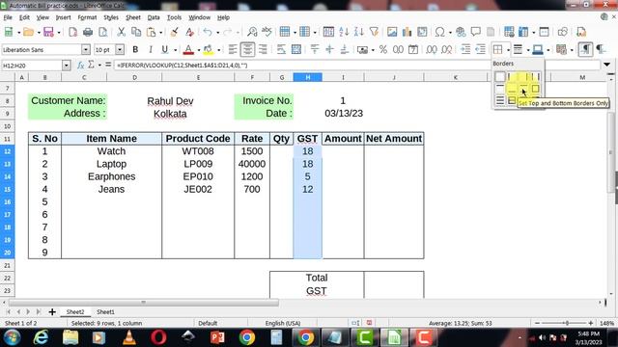Click the formula input field
The width and height of the screenshot is (618, 347).
356,66
